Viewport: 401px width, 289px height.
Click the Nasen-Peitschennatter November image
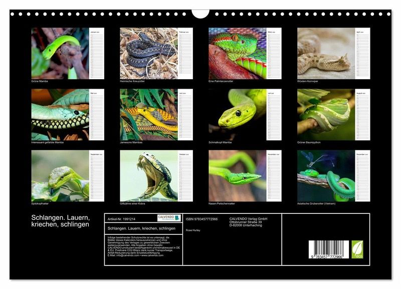pyautogui.click(x=237, y=176)
